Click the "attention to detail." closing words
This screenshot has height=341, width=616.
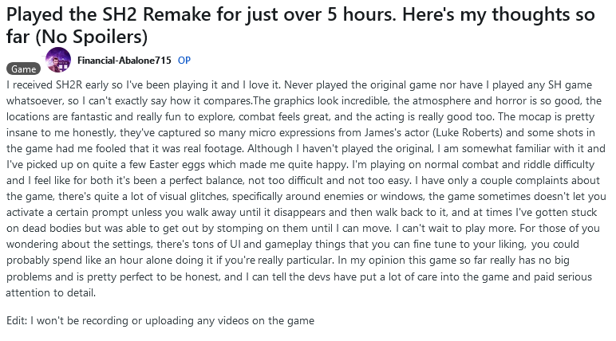[x=51, y=292]
